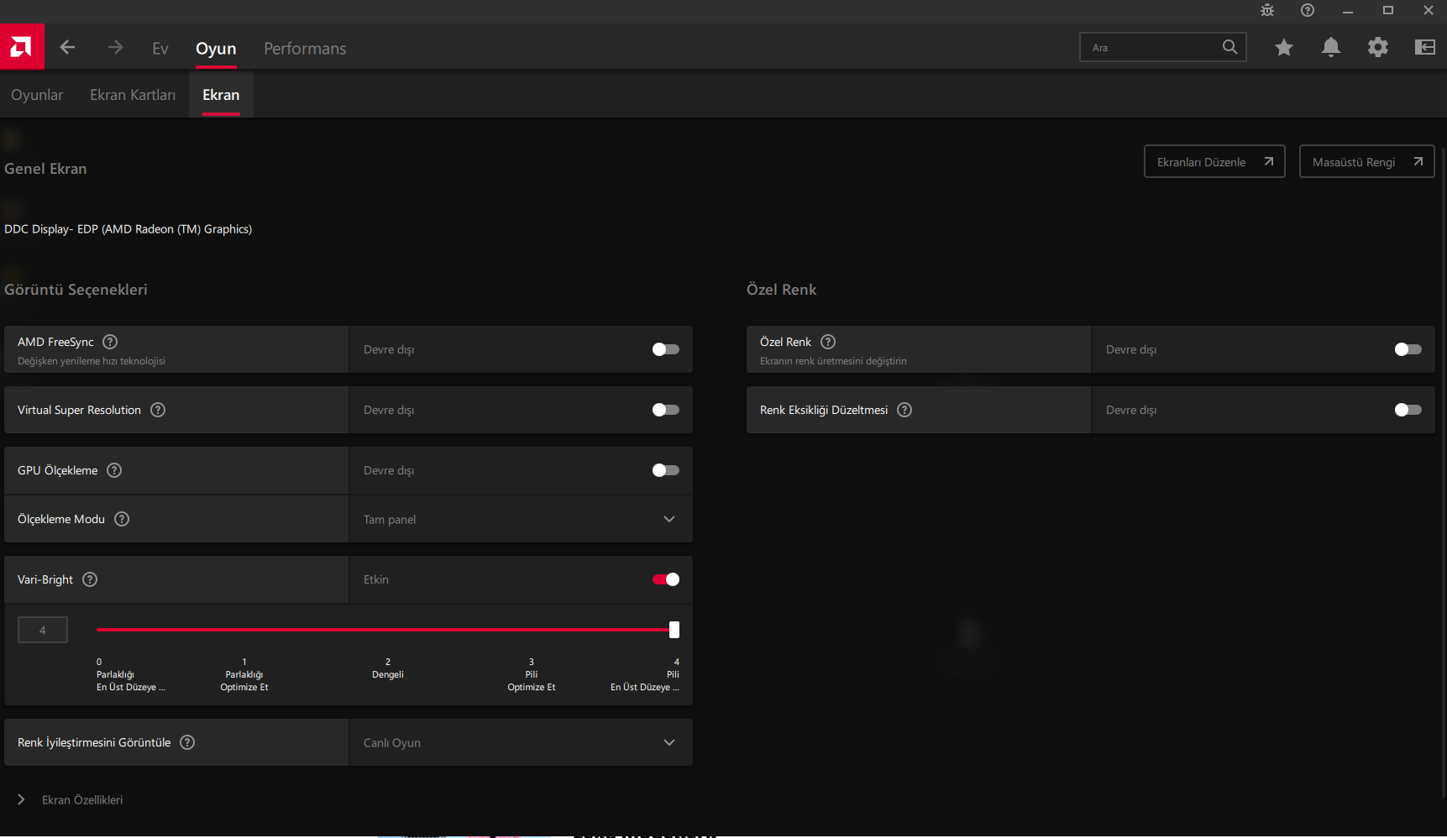Click the DDC Display- EDP display name
The width and height of the screenshot is (1447, 838).
point(128,229)
